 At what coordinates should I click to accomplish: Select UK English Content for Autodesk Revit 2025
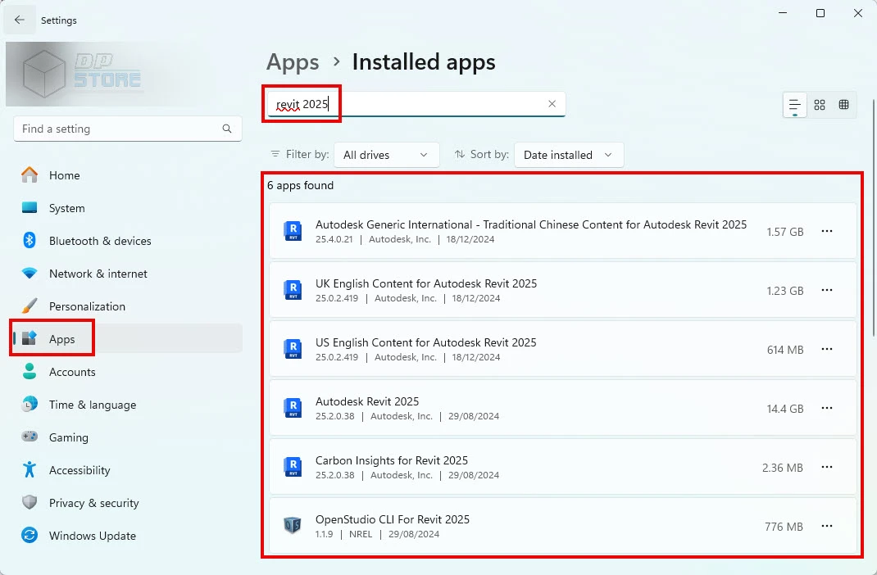pyautogui.click(x=426, y=283)
